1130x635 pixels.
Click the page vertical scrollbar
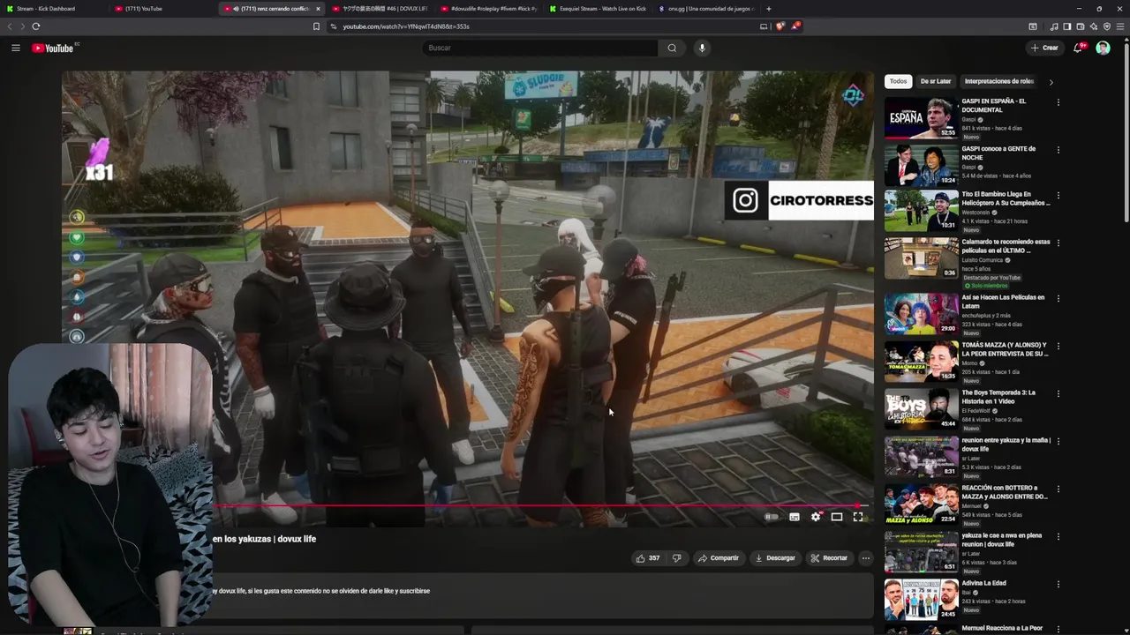[x=1126, y=132]
